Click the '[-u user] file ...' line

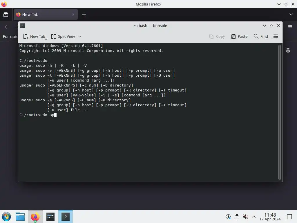pos(68,110)
